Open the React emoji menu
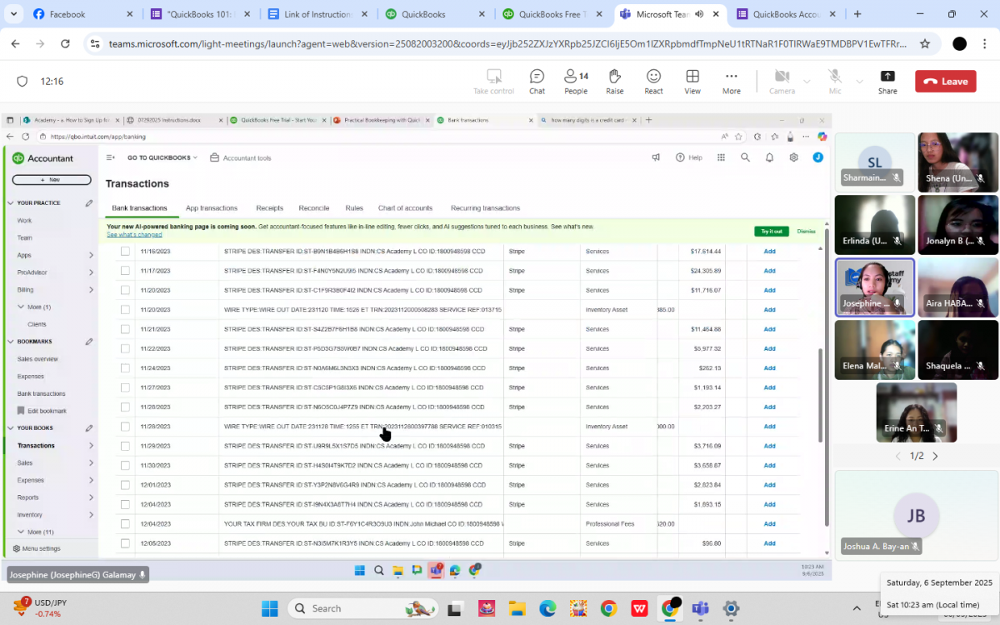The width and height of the screenshot is (1000, 625). click(x=653, y=81)
